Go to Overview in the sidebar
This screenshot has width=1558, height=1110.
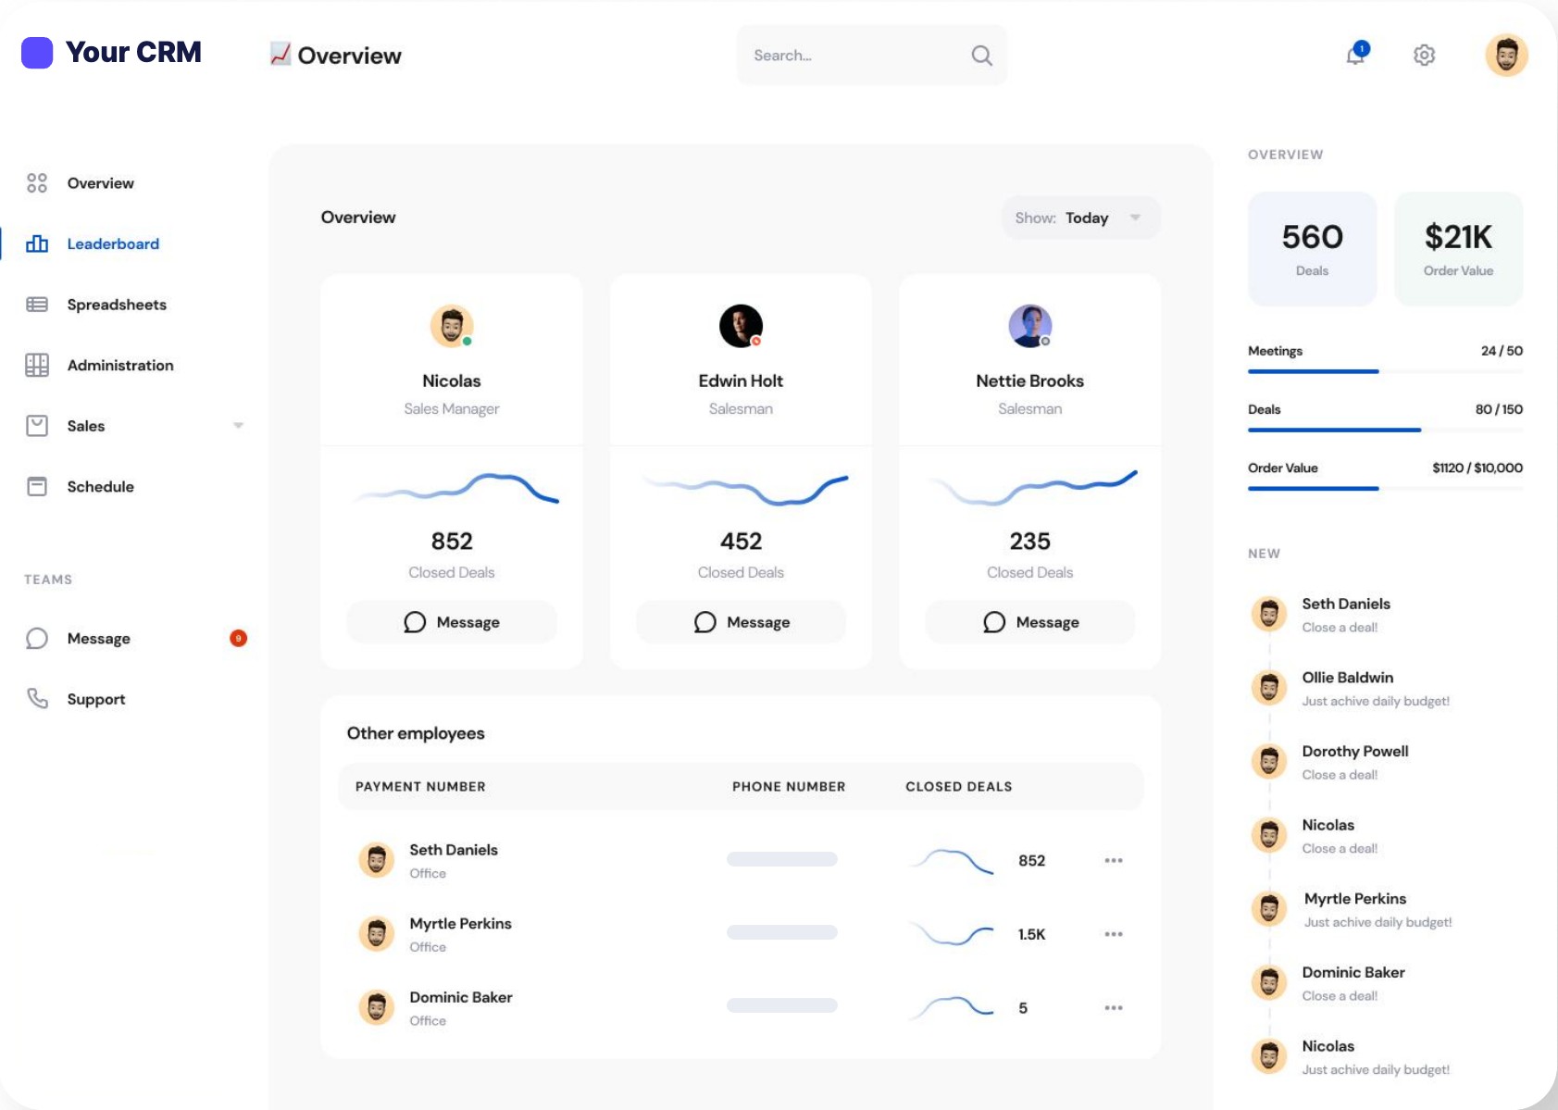[x=100, y=183]
